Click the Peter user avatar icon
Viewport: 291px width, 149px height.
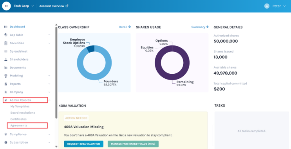(267, 6)
